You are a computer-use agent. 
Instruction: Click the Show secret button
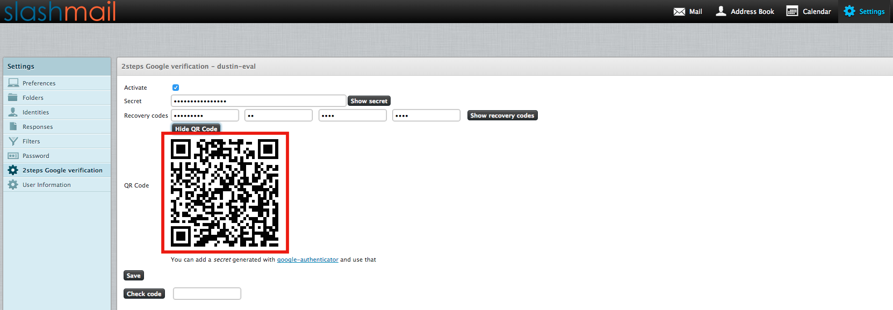pyautogui.click(x=369, y=101)
